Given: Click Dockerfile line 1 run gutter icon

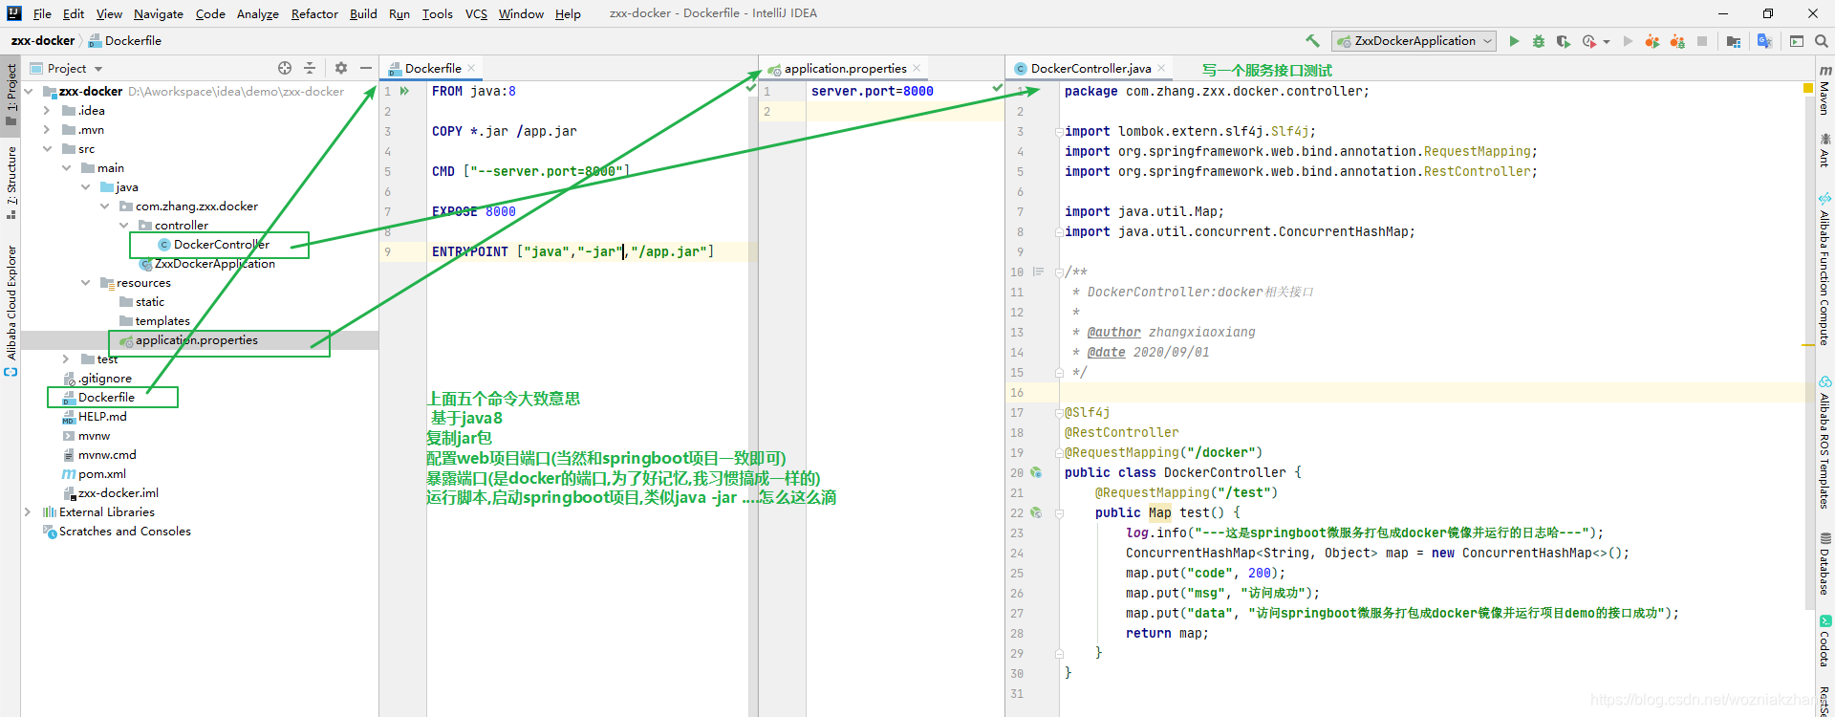Looking at the screenshot, I should coord(405,91).
